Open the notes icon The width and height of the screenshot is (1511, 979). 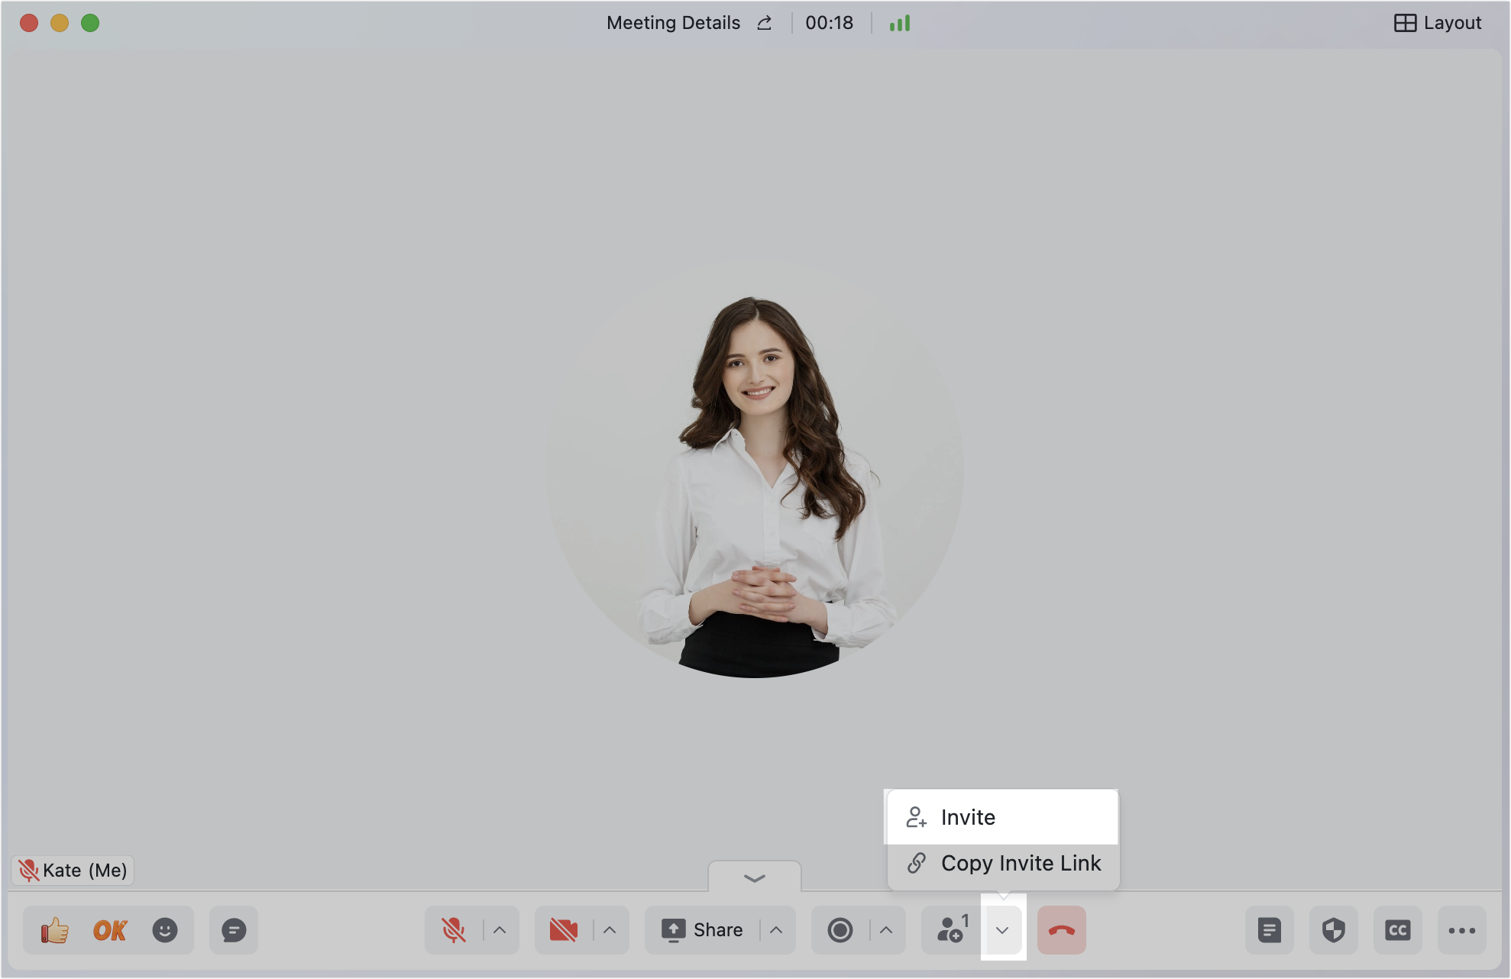click(x=1270, y=930)
